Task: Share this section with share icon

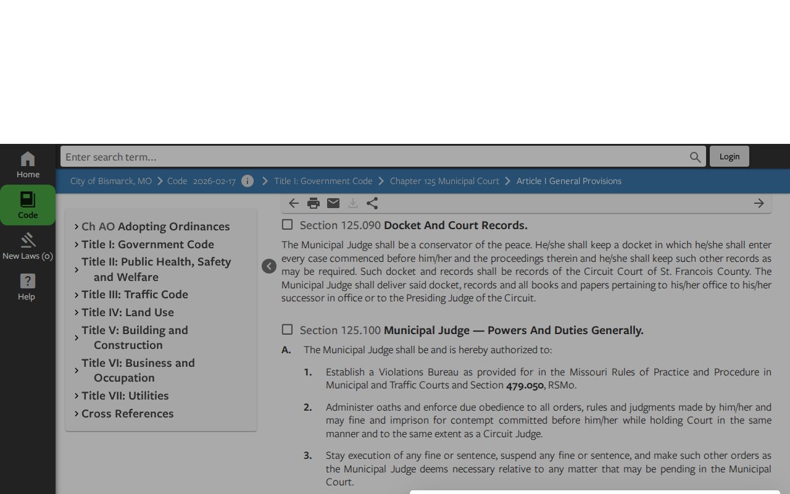Action: tap(372, 203)
